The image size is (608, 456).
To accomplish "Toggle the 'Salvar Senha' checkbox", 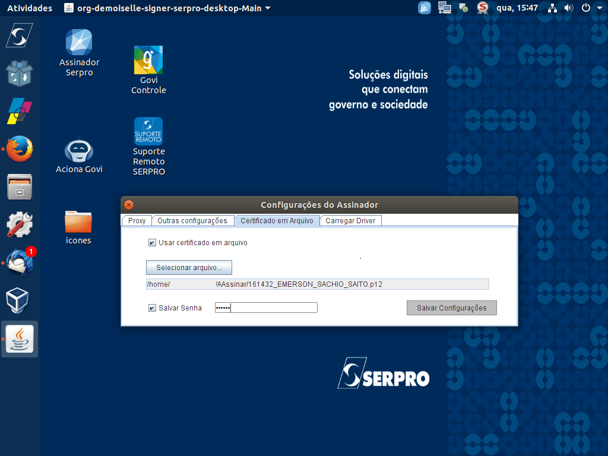I will click(152, 308).
